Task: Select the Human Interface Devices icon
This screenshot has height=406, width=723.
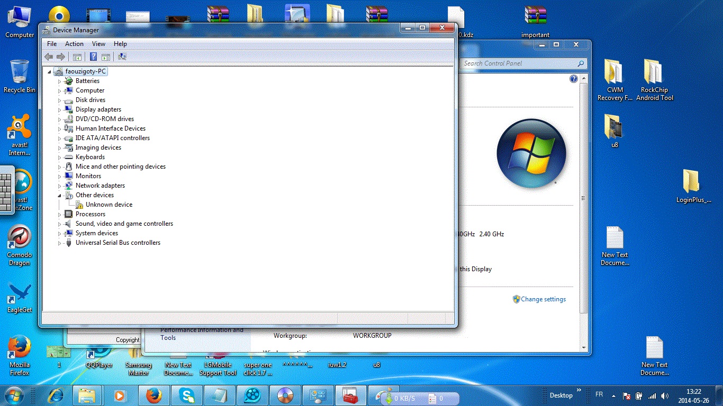Action: tap(68, 128)
